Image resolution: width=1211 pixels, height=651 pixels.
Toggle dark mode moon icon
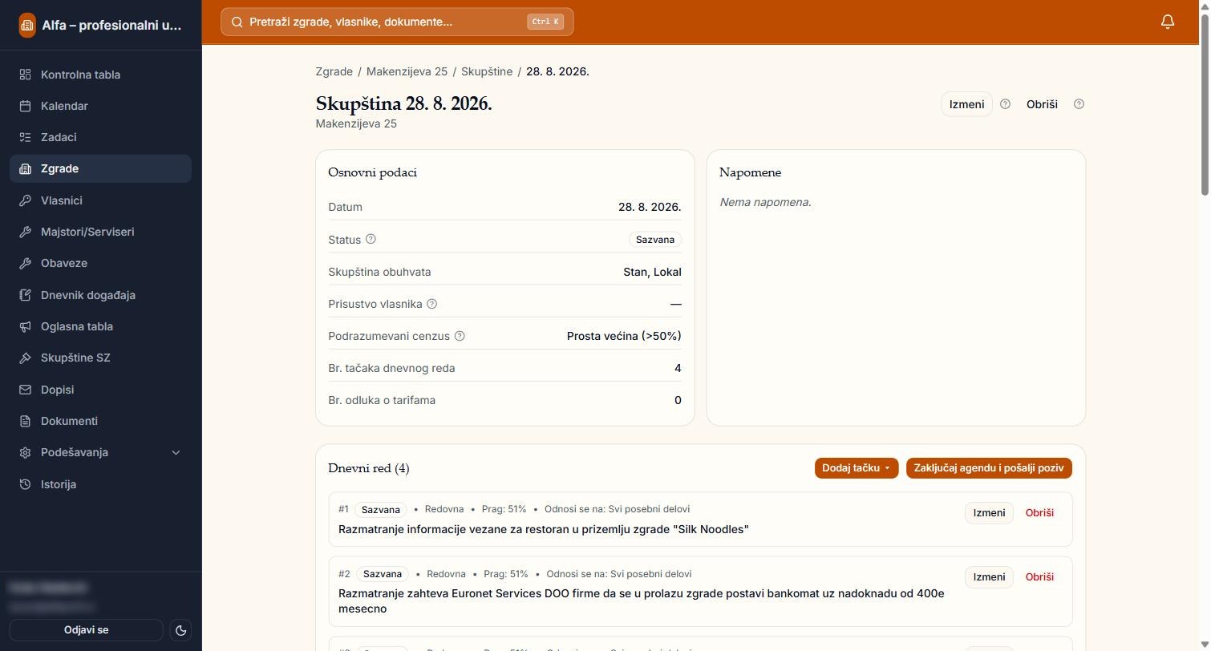(x=181, y=630)
